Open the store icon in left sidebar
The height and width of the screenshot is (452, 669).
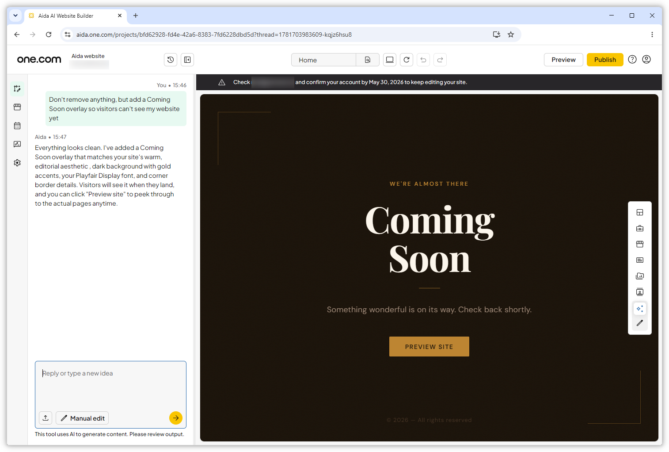(17, 107)
